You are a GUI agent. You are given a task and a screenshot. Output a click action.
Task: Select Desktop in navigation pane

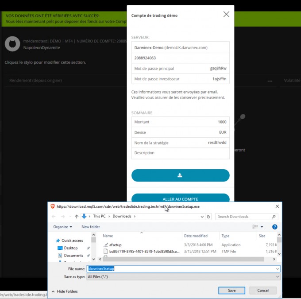point(71,248)
